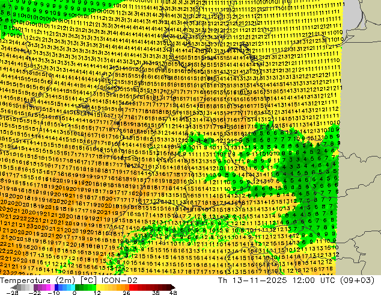Click the "Th 13-11-2025 12:00 UTC (09+03)" timestamp
Screen dimensions: 381x295
[296, 280]
